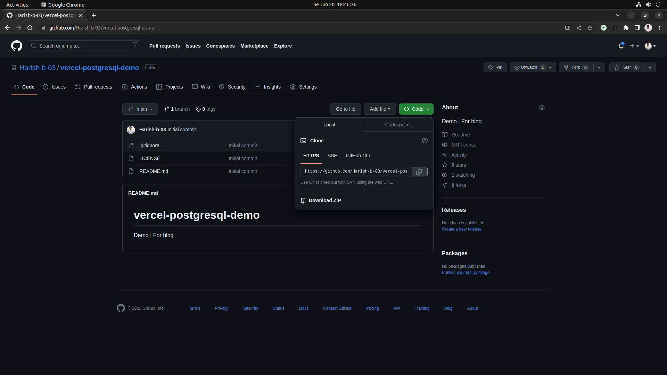Open a new browser tab
The image size is (667, 375).
pyautogui.click(x=94, y=15)
